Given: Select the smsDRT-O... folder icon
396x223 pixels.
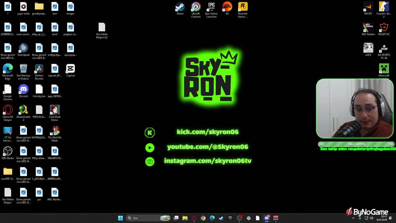Looking at the screenshot, I should pyautogui.click(x=8, y=174).
